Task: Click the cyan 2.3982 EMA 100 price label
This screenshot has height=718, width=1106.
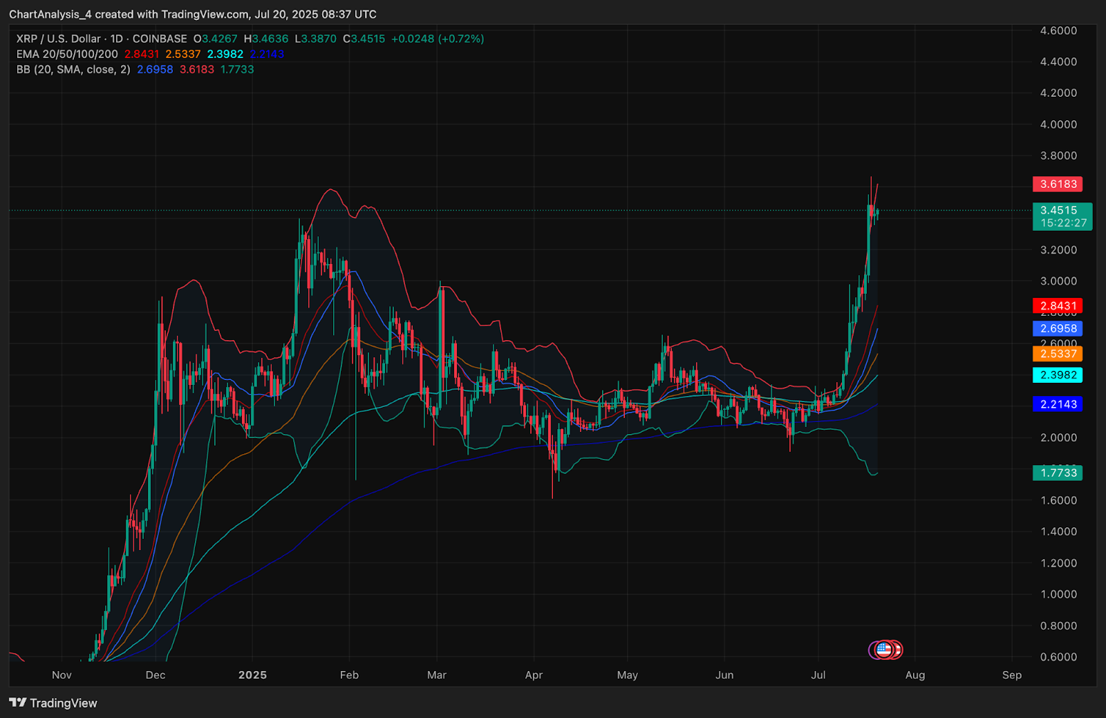Action: [1058, 375]
